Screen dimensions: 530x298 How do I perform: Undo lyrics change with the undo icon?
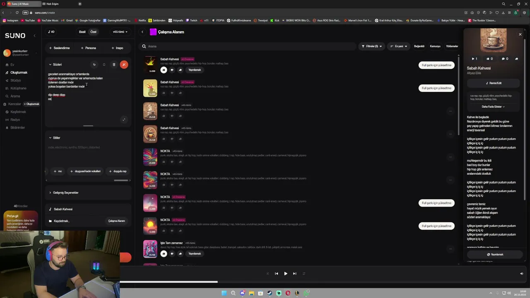(x=94, y=65)
